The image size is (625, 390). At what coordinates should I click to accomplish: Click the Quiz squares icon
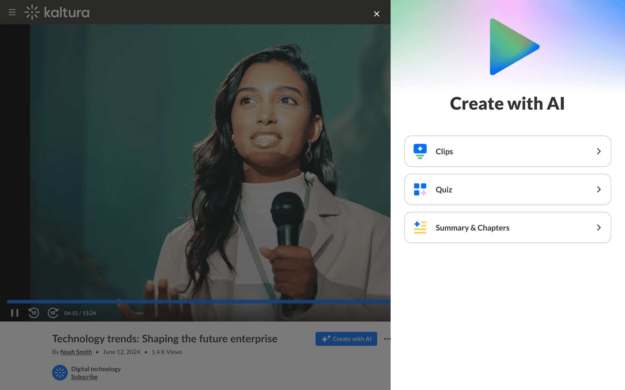[420, 189]
